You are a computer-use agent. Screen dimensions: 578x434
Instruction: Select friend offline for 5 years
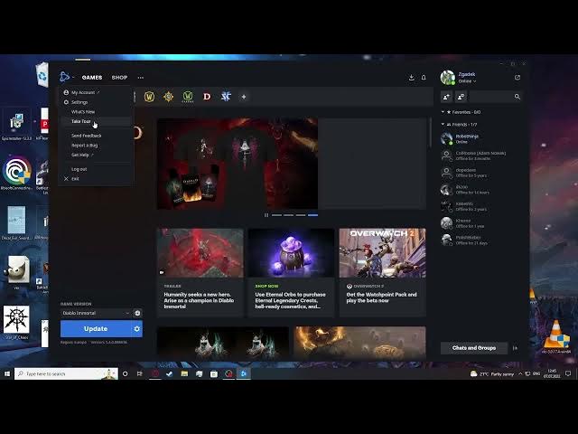pyautogui.click(x=480, y=173)
